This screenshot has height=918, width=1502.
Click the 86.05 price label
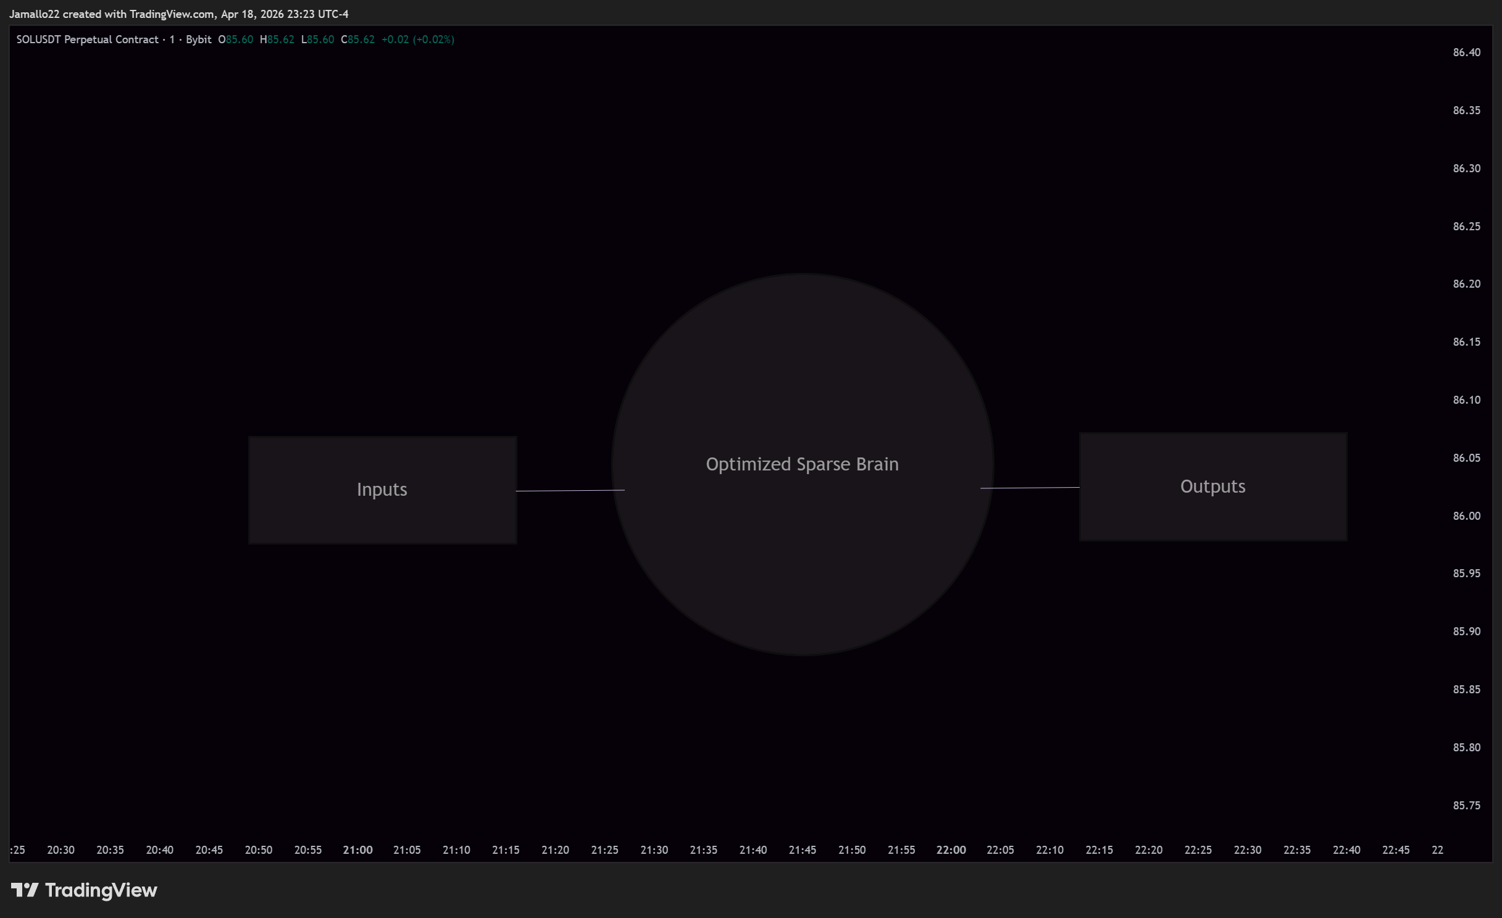[1467, 458]
